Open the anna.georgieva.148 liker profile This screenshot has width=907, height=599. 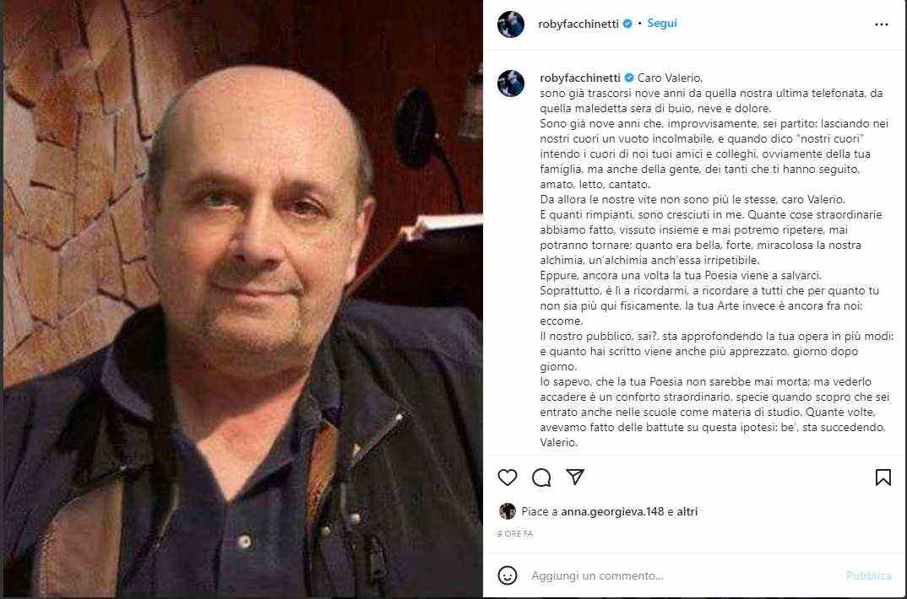click(612, 511)
